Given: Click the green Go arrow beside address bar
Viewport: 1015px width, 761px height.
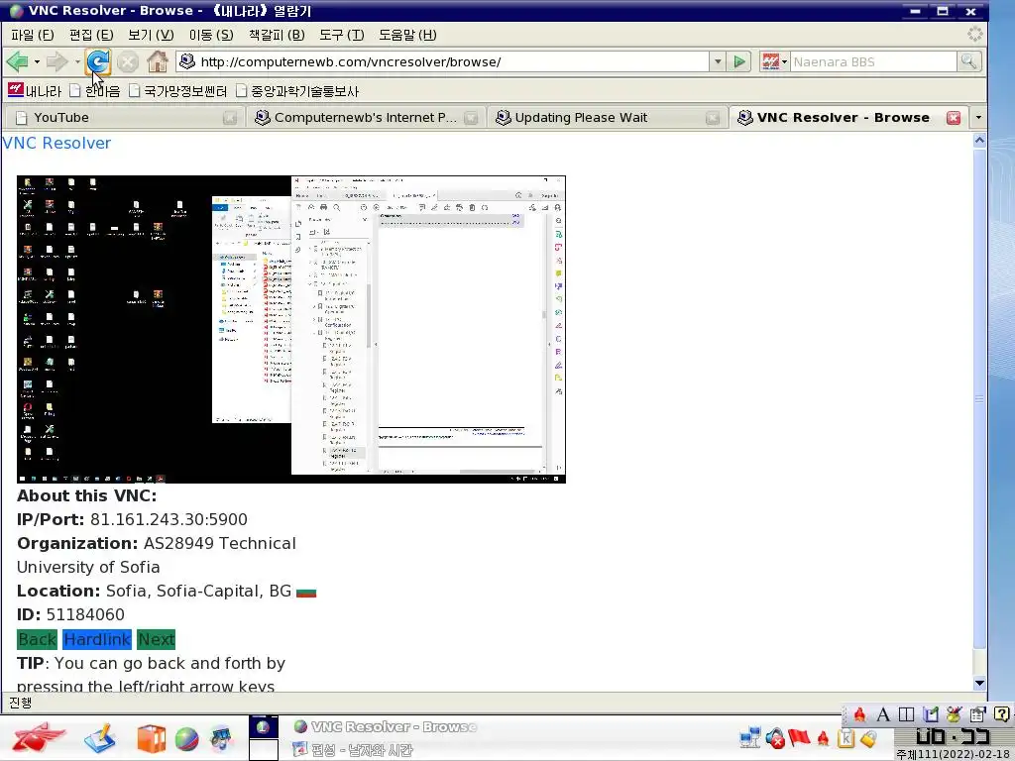Looking at the screenshot, I should click(x=739, y=62).
